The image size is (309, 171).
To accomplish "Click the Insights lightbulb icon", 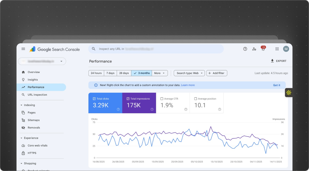I will (x=23, y=80).
